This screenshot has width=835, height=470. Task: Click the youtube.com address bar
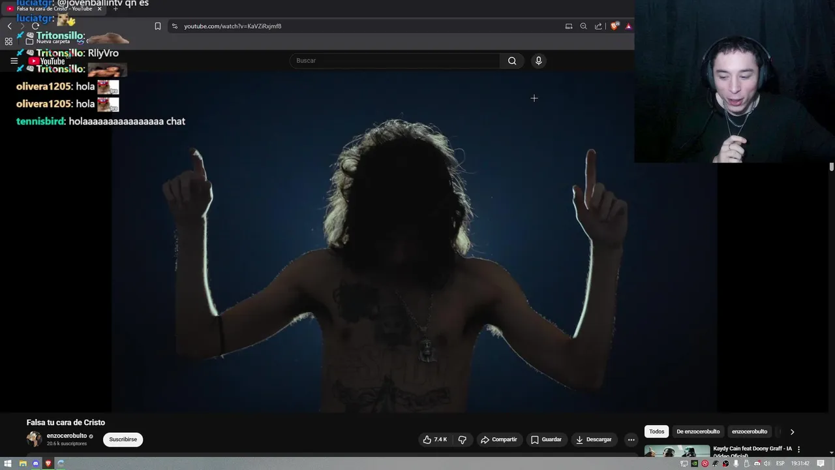click(x=365, y=26)
